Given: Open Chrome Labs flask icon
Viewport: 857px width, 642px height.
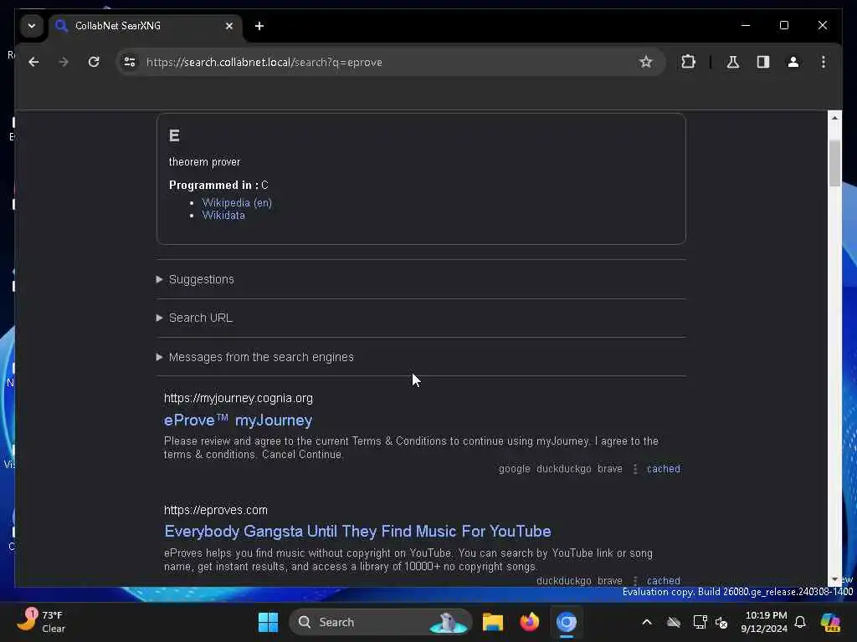Looking at the screenshot, I should coord(733,62).
